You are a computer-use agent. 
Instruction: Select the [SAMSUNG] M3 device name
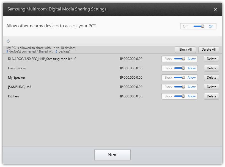click(x=20, y=87)
